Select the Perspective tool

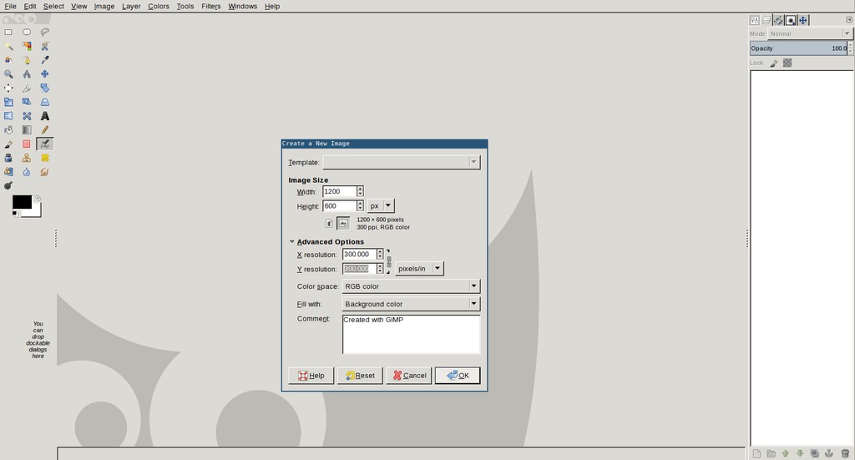pos(45,102)
